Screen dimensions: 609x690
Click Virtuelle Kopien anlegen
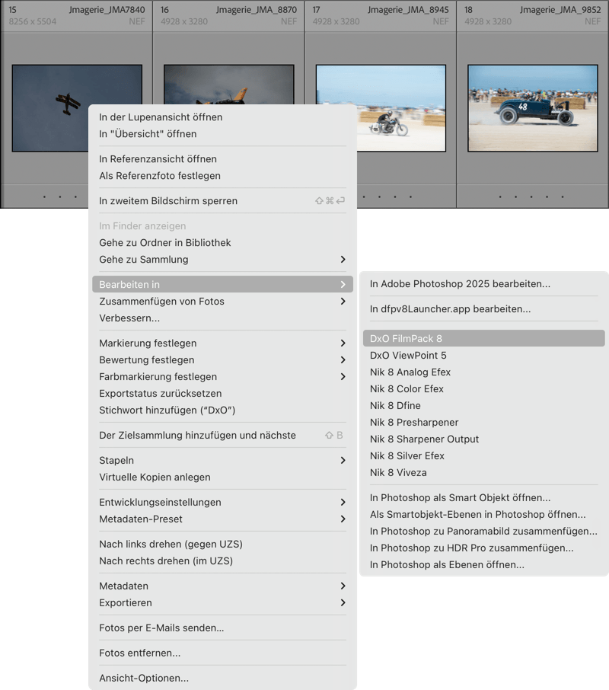tap(155, 478)
